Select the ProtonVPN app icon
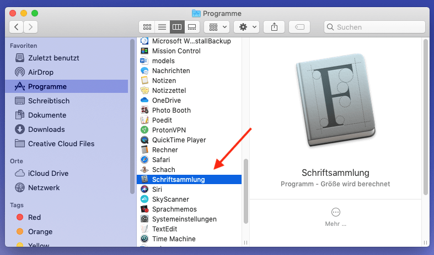The image size is (434, 255). [144, 130]
